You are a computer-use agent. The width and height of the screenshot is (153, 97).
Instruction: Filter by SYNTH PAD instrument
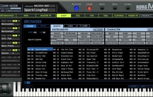coord(57,43)
